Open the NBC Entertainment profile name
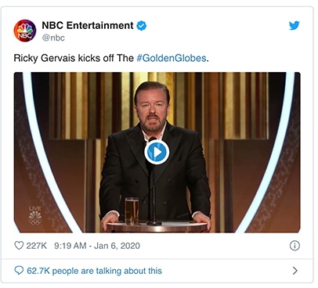The width and height of the screenshot is (318, 288). pos(88,26)
